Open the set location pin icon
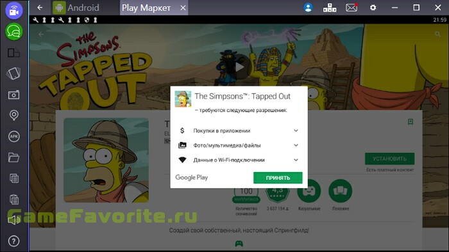 pos(13,115)
